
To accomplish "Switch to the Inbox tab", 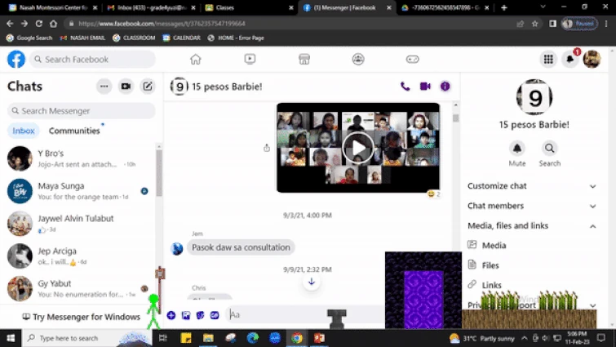I will pyautogui.click(x=24, y=131).
